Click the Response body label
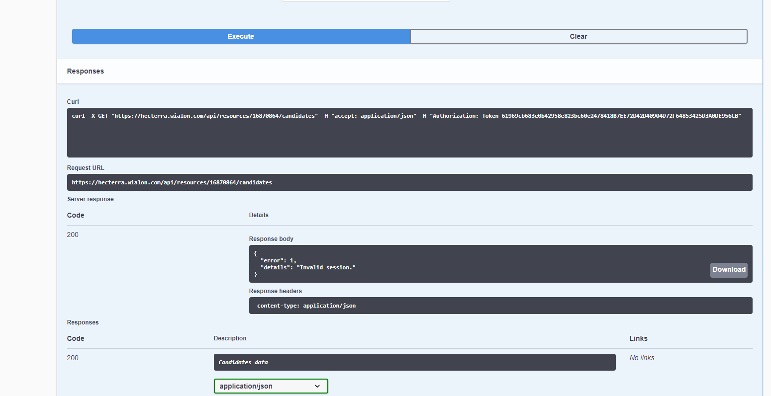This screenshot has width=771, height=396. pyautogui.click(x=271, y=239)
